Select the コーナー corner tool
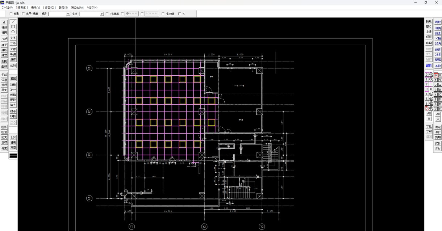The width and height of the screenshot is (442, 231). point(13,90)
